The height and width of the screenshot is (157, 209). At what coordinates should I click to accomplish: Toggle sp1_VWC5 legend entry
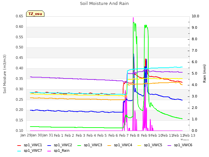click(150, 145)
